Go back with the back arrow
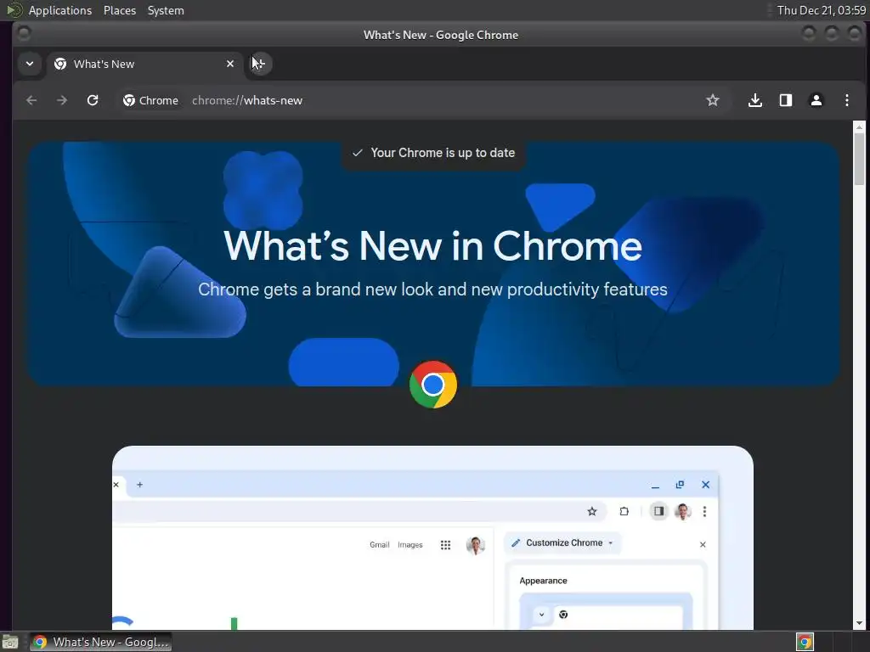This screenshot has width=870, height=652. [x=31, y=100]
